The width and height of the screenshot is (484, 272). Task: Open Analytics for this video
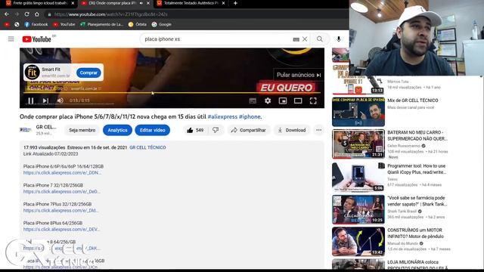[x=118, y=130]
